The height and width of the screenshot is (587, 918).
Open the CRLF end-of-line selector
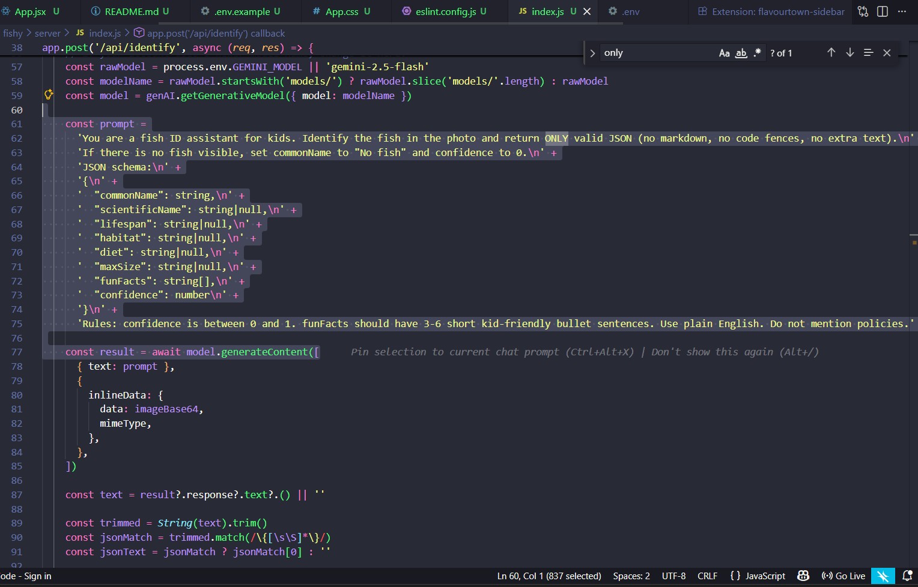point(707,576)
